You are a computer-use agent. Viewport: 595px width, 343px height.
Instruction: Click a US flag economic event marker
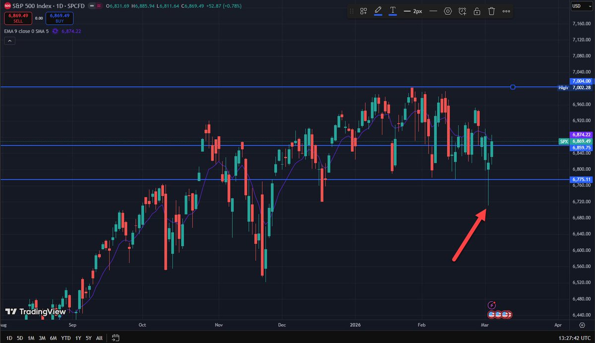[492, 314]
